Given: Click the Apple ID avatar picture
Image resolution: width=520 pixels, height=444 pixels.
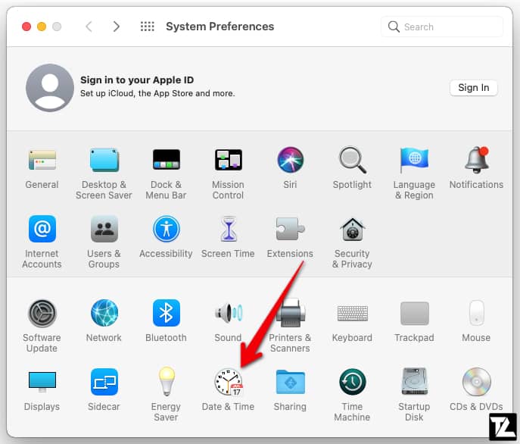Looking at the screenshot, I should click(x=50, y=88).
